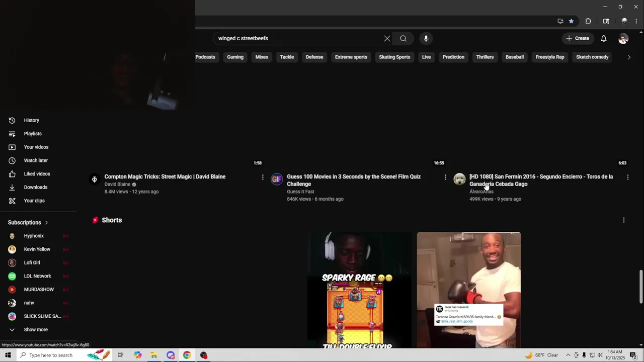Select the Freestyle Rap filter chip
This screenshot has height=362, width=644.
[x=550, y=57]
